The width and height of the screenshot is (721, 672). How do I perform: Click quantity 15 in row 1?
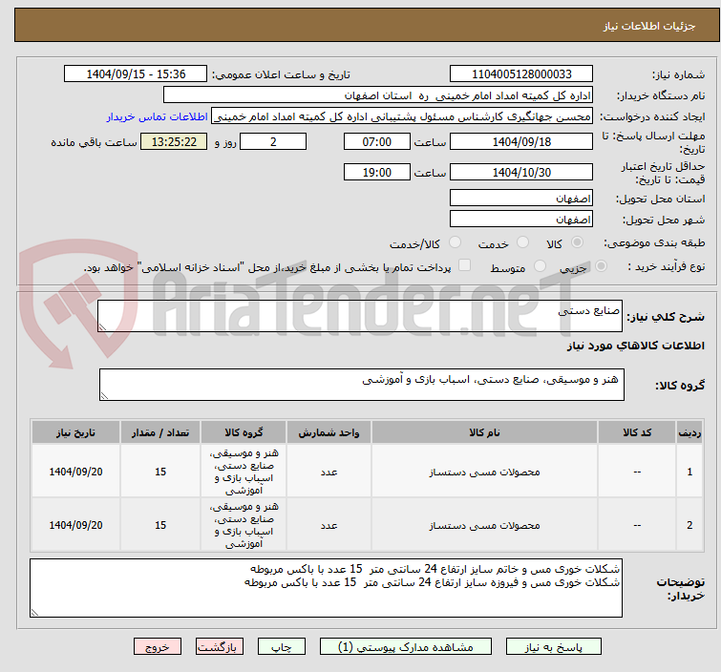(x=160, y=472)
